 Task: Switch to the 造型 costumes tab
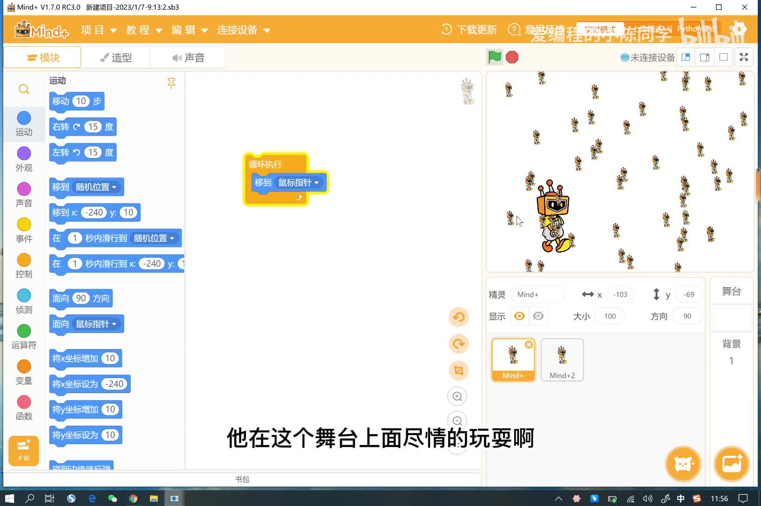[116, 58]
